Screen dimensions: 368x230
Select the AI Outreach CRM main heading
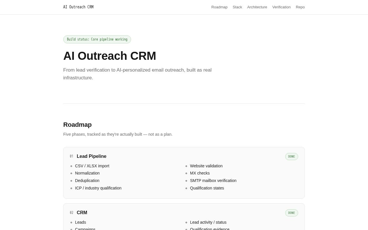110,56
